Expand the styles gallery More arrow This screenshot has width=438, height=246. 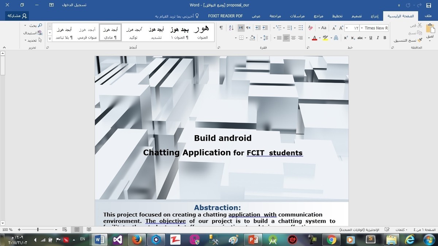(x=50, y=39)
